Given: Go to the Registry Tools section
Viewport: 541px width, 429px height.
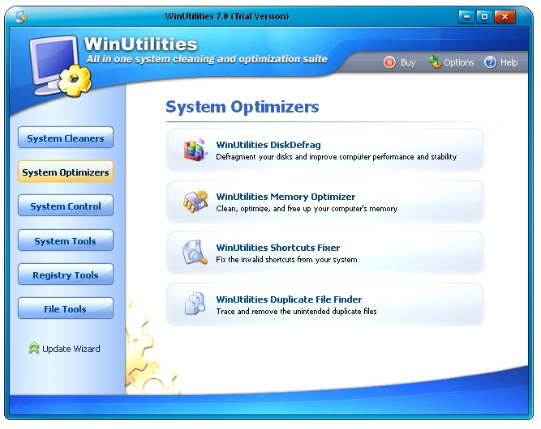Looking at the screenshot, I should pyautogui.click(x=66, y=274).
